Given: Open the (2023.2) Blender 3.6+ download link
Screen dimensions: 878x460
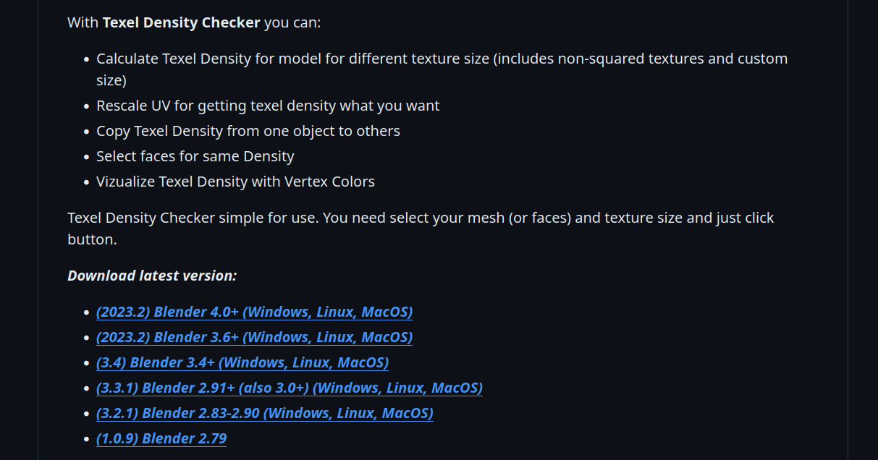Looking at the screenshot, I should pos(254,338).
